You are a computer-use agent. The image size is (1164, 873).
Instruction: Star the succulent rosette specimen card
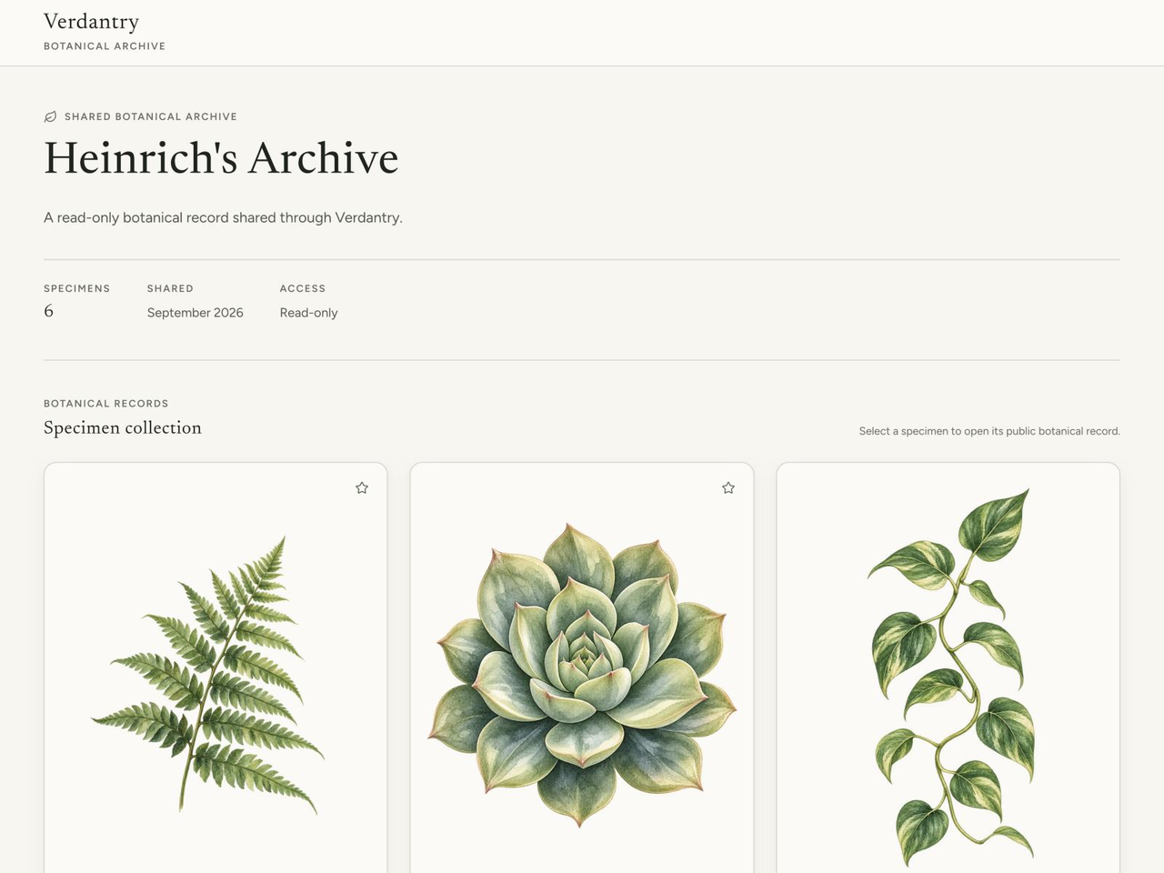tap(728, 488)
